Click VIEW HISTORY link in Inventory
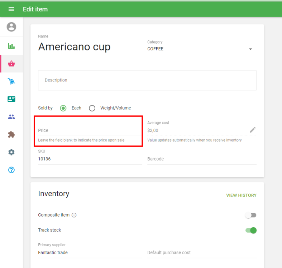The height and width of the screenshot is (268, 282). click(241, 195)
